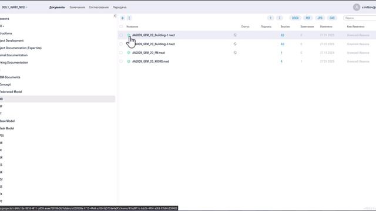
Task: Click the number 1 filter chip
Action: click(270, 18)
